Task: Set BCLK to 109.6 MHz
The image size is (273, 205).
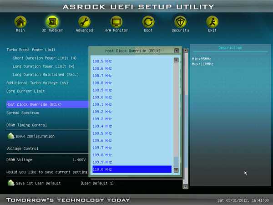Action: (x=132, y=140)
